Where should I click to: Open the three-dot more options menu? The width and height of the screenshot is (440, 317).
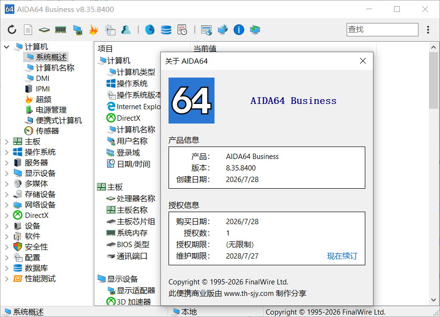[x=428, y=30]
